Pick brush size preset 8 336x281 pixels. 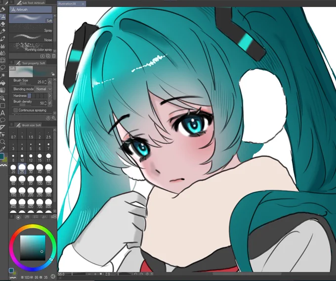click(x=13, y=157)
